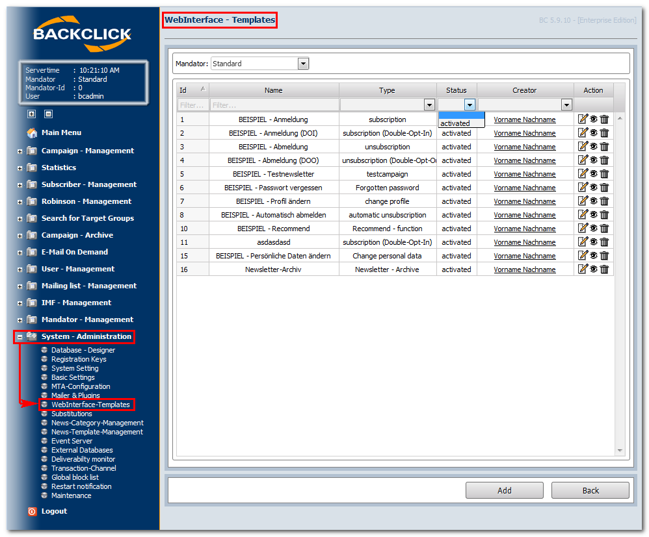The image size is (649, 537).
Task: Preview BEISPIEL - Anmeldung (DOI) with eye icon
Action: [594, 132]
